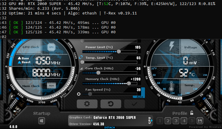Click DETACH link under driver version
This screenshot has width=222, height=129.
[x=110, y=128]
